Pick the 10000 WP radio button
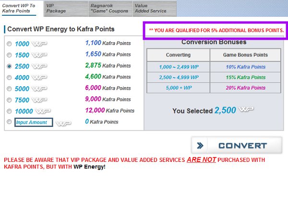 point(9,111)
